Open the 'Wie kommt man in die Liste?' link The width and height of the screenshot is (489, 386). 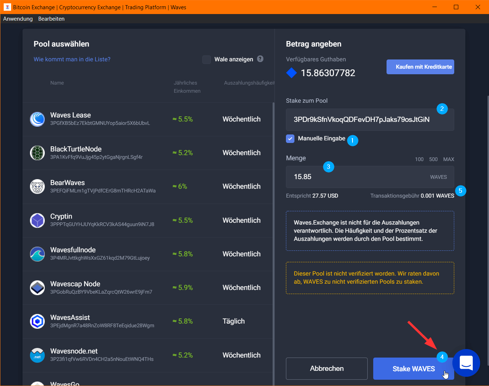pyautogui.click(x=72, y=59)
